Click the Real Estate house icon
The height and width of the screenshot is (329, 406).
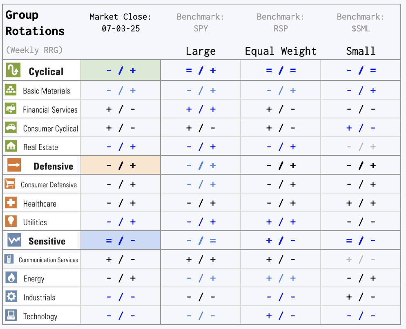tap(11, 146)
